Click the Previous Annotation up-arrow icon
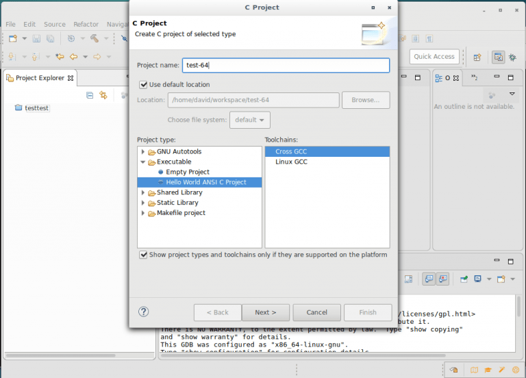Screen dimensions: 526x378 click(36, 57)
